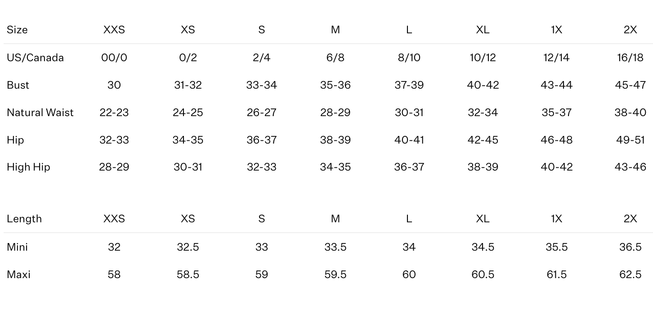Viewport: 653px width, 315px height.
Task: Click the US/Canada row label
Action: (x=35, y=58)
